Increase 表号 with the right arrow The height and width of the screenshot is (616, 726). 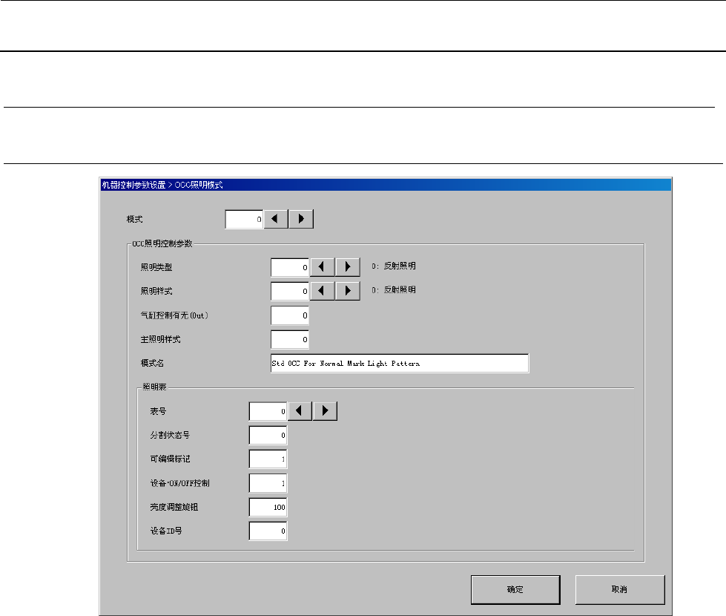click(x=325, y=411)
